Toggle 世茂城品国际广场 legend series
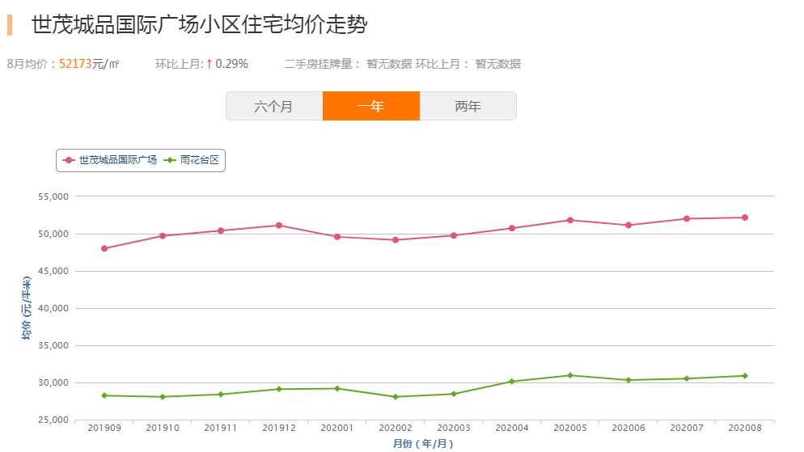This screenshot has height=452, width=804. (110, 160)
